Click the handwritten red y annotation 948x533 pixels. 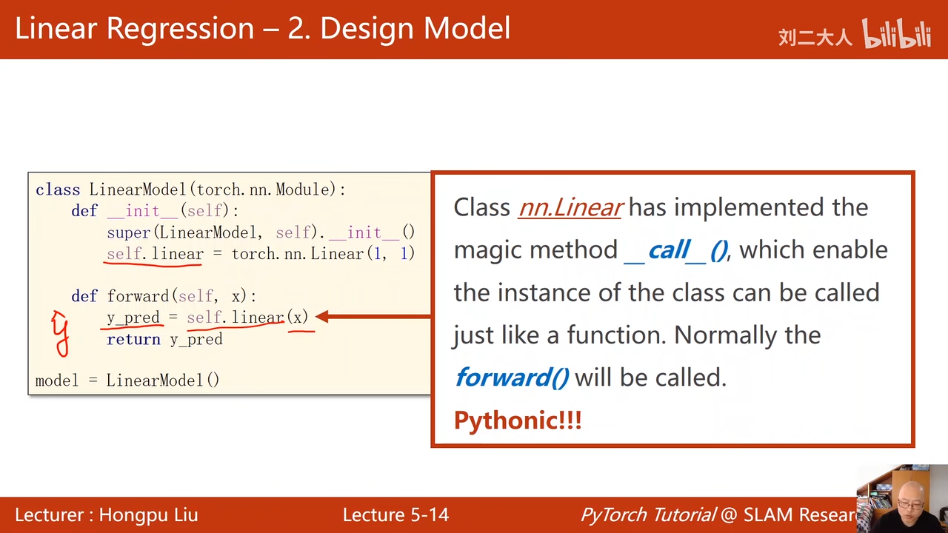tap(60, 333)
